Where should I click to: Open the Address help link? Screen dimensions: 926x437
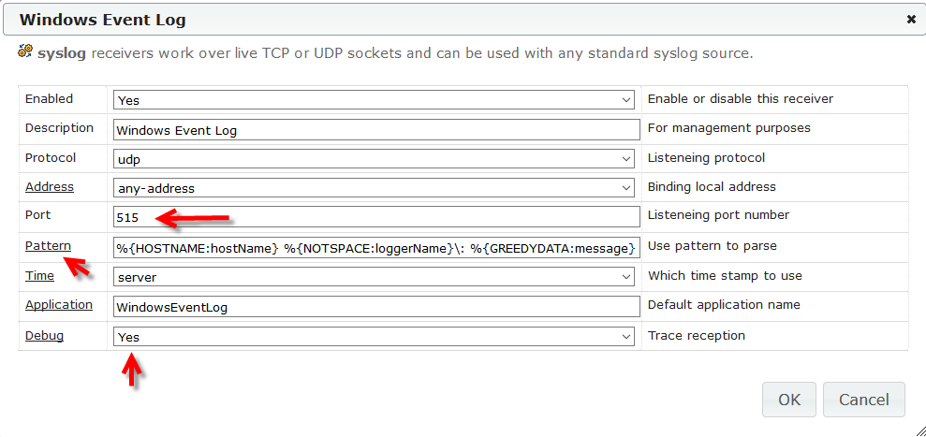point(50,186)
